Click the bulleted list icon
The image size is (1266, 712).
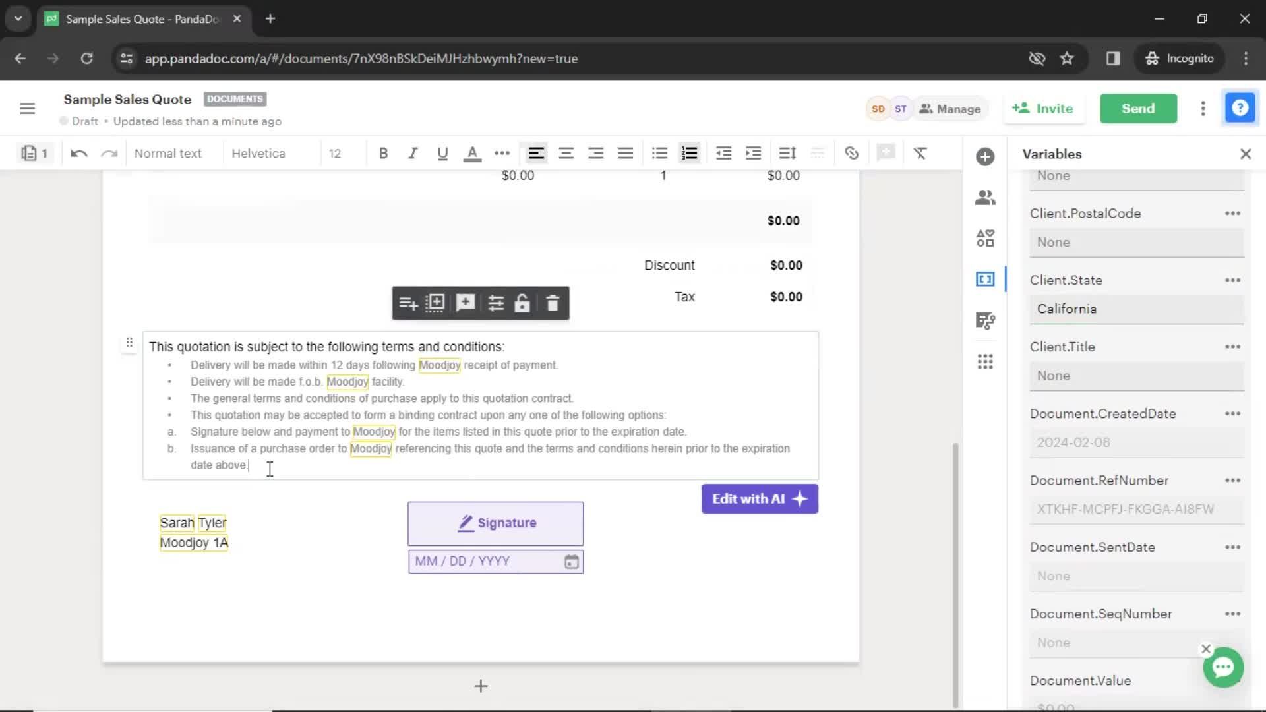[x=659, y=153]
